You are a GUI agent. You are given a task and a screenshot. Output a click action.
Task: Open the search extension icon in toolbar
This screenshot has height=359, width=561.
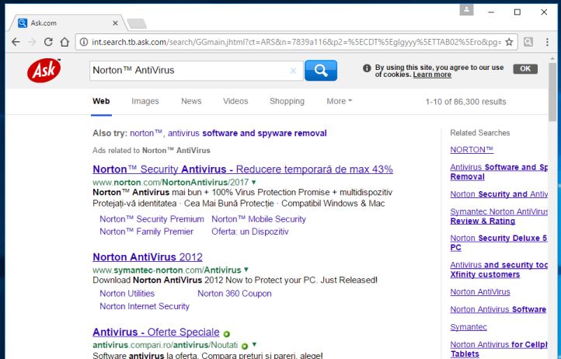(528, 42)
